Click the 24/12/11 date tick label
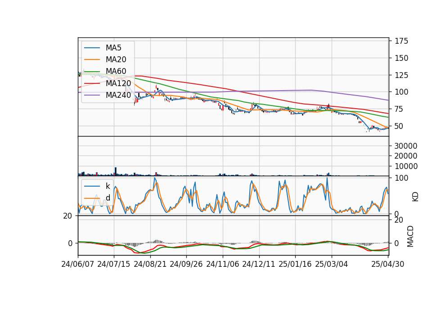Image resolution: width=432 pixels, height=311 pixels. [259, 264]
